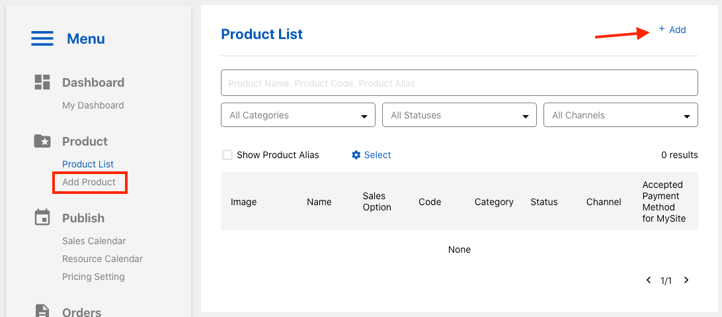
Task: Expand the All Statuses dropdown
Action: 460,115
